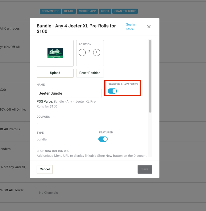Click the Jeeter promo image thumbnail
The width and height of the screenshot is (206, 211).
(x=55, y=53)
